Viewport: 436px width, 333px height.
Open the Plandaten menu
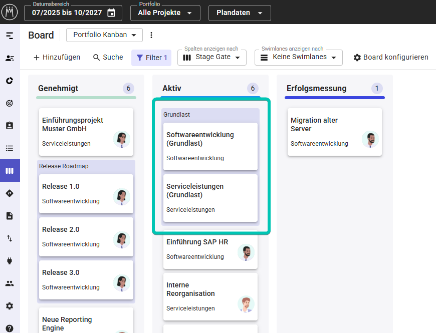coord(240,13)
